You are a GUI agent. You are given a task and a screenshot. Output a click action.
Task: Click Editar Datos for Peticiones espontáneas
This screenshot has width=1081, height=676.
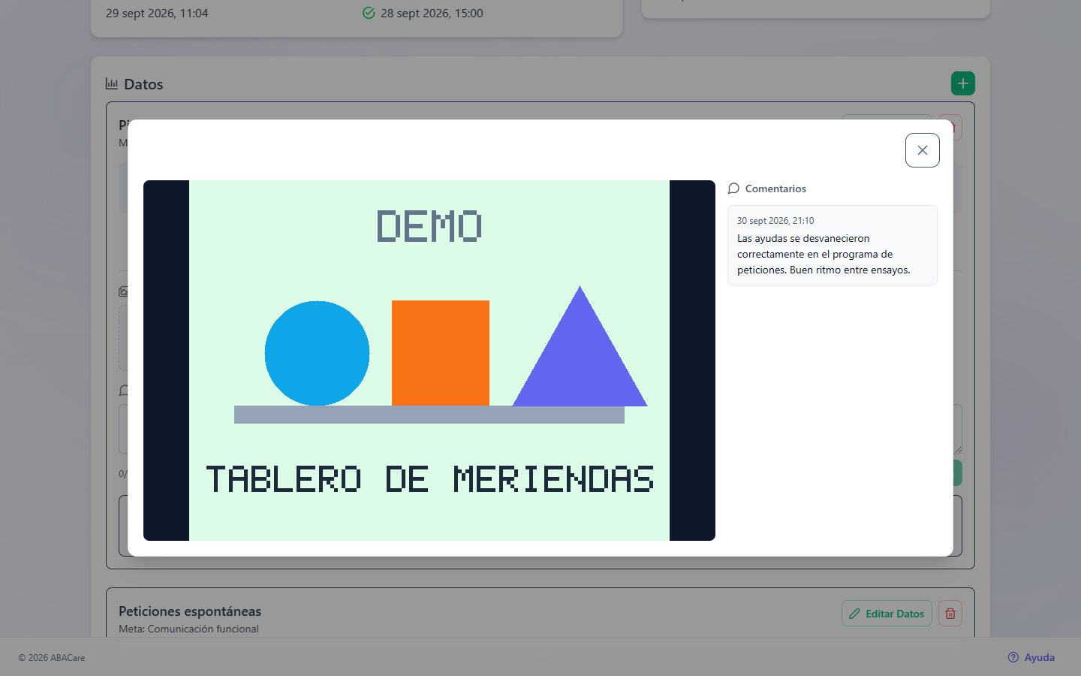[x=887, y=614]
